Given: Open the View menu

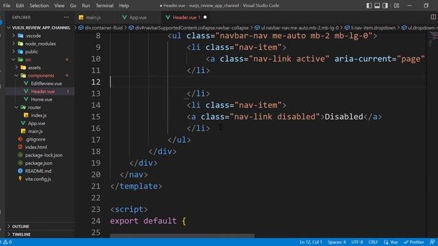Looking at the screenshot, I should click(x=60, y=5).
